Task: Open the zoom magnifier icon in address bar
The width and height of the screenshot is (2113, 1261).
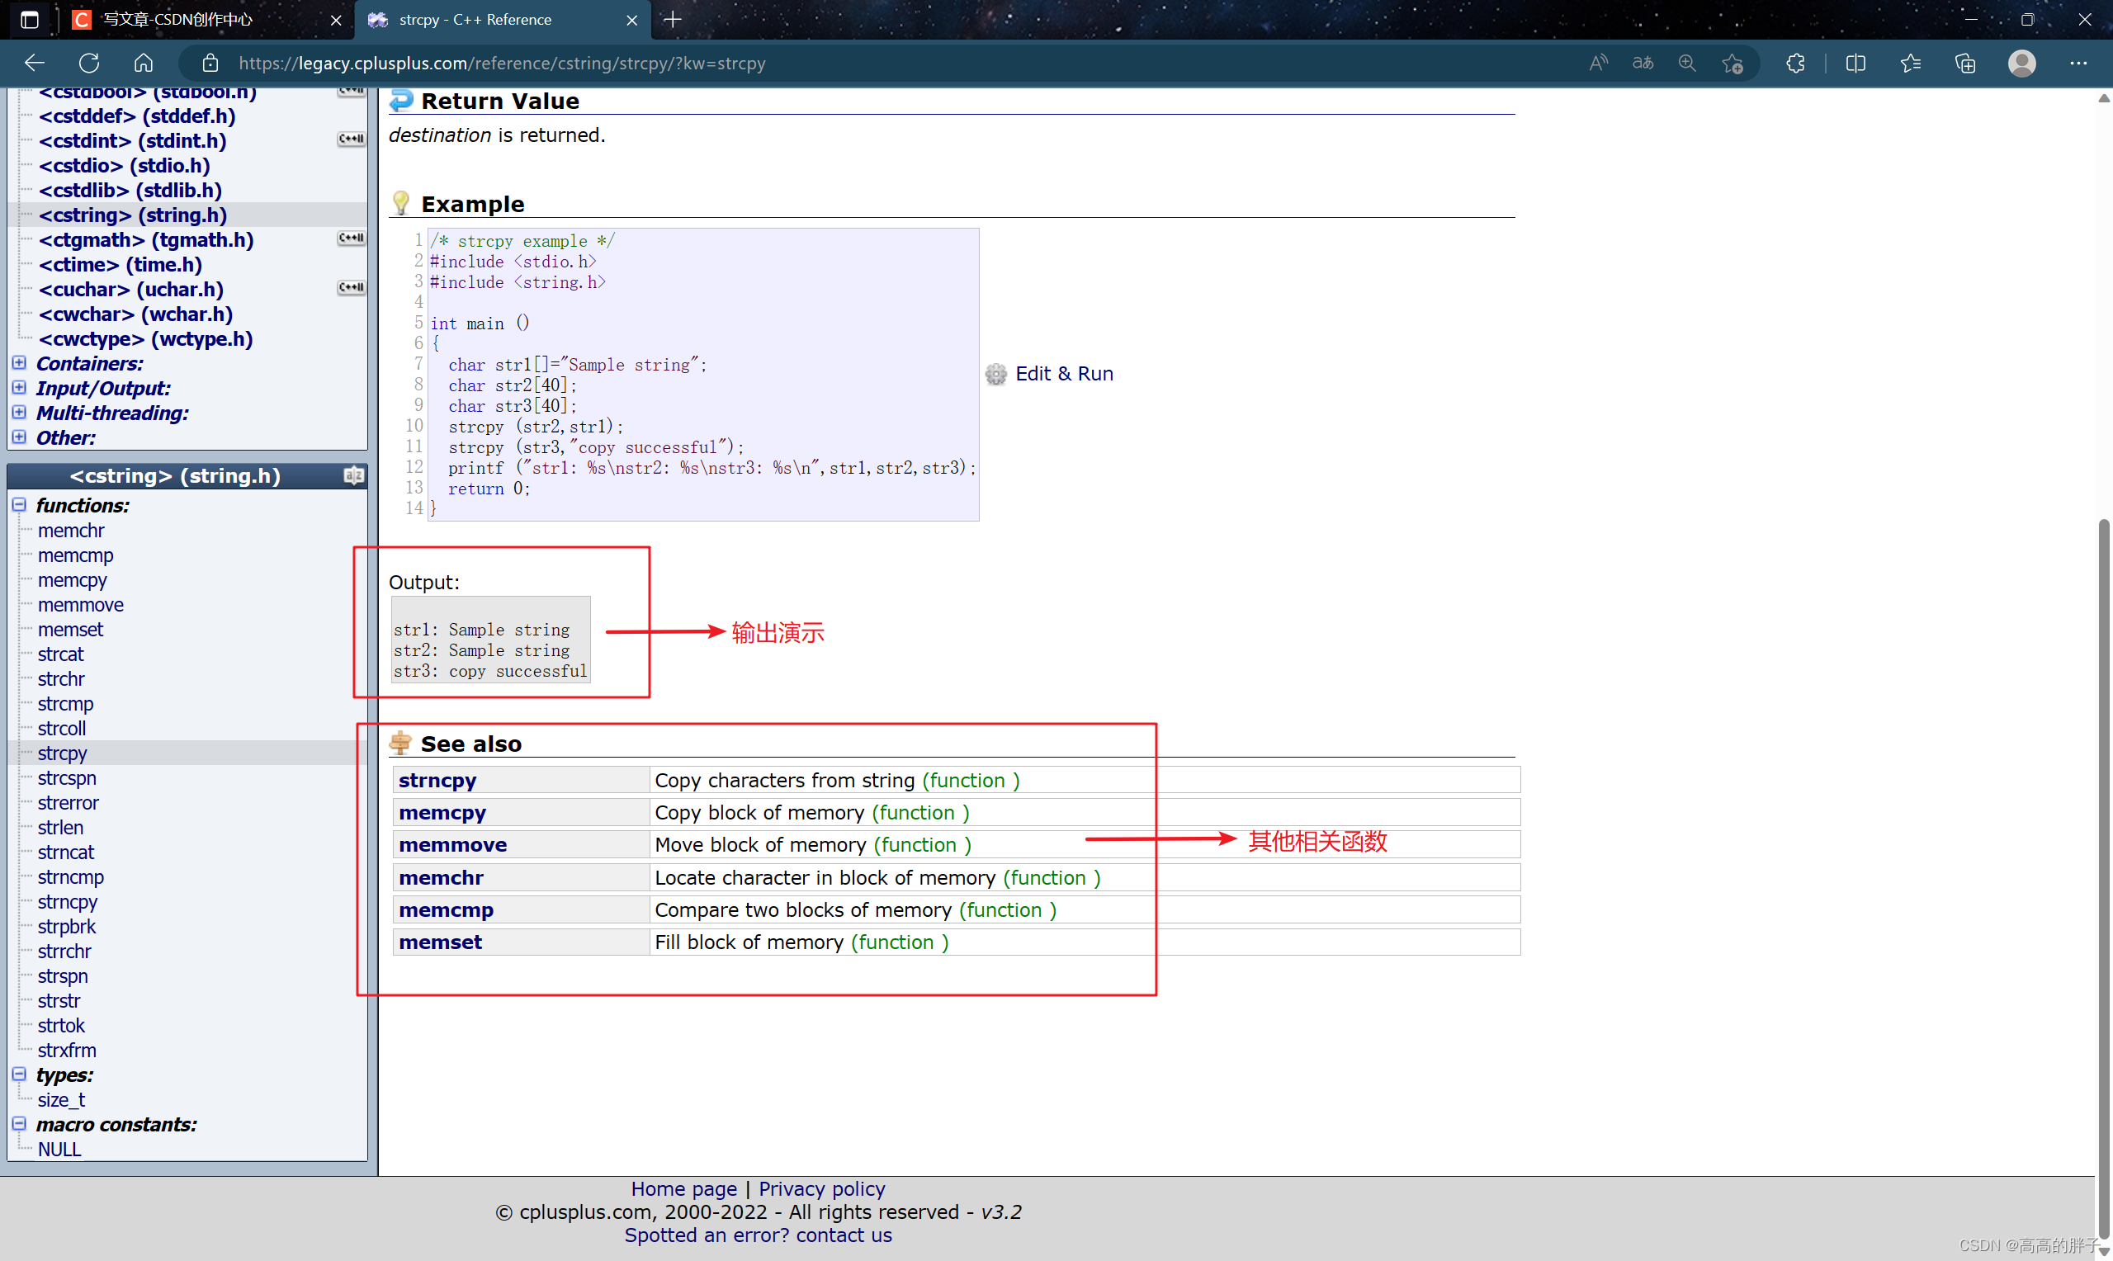Action: (1686, 63)
